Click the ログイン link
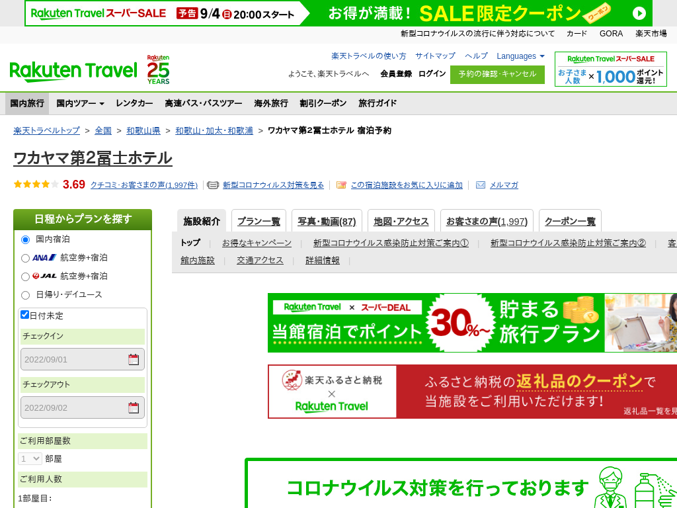 432,74
